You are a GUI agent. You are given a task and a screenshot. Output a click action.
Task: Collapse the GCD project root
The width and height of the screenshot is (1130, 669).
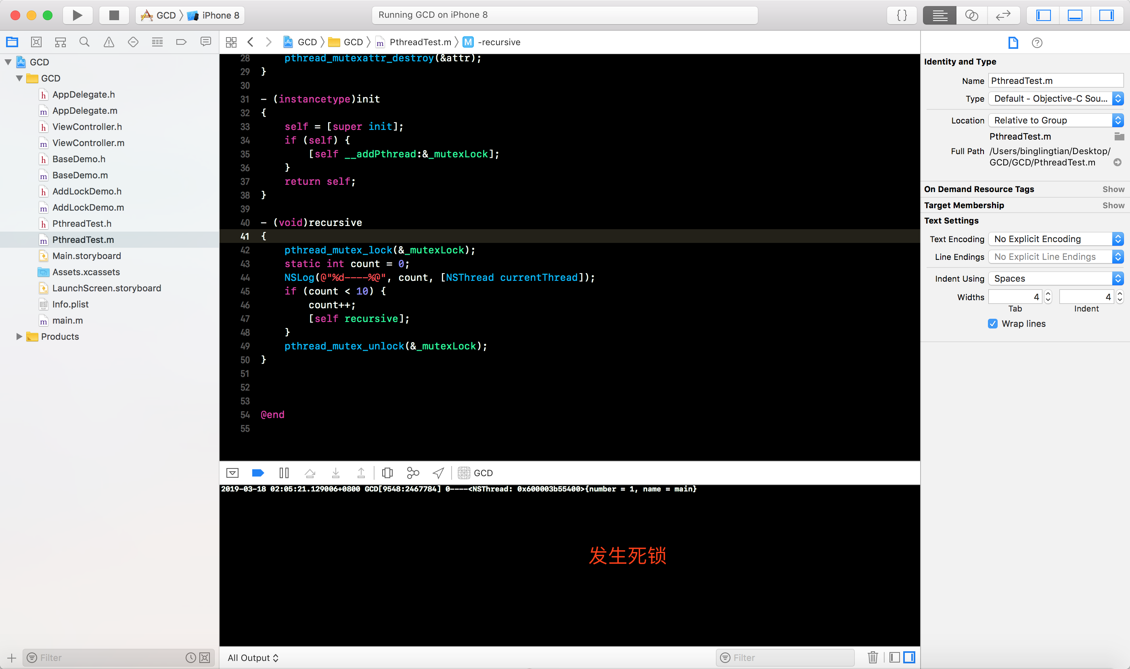click(8, 62)
